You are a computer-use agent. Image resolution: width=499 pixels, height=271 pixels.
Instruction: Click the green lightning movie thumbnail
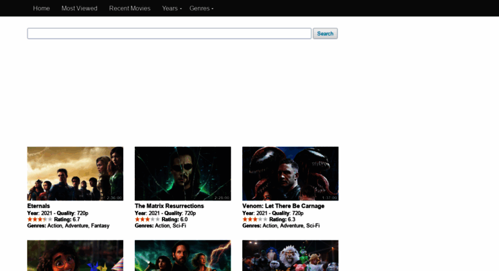pyautogui.click(x=182, y=256)
